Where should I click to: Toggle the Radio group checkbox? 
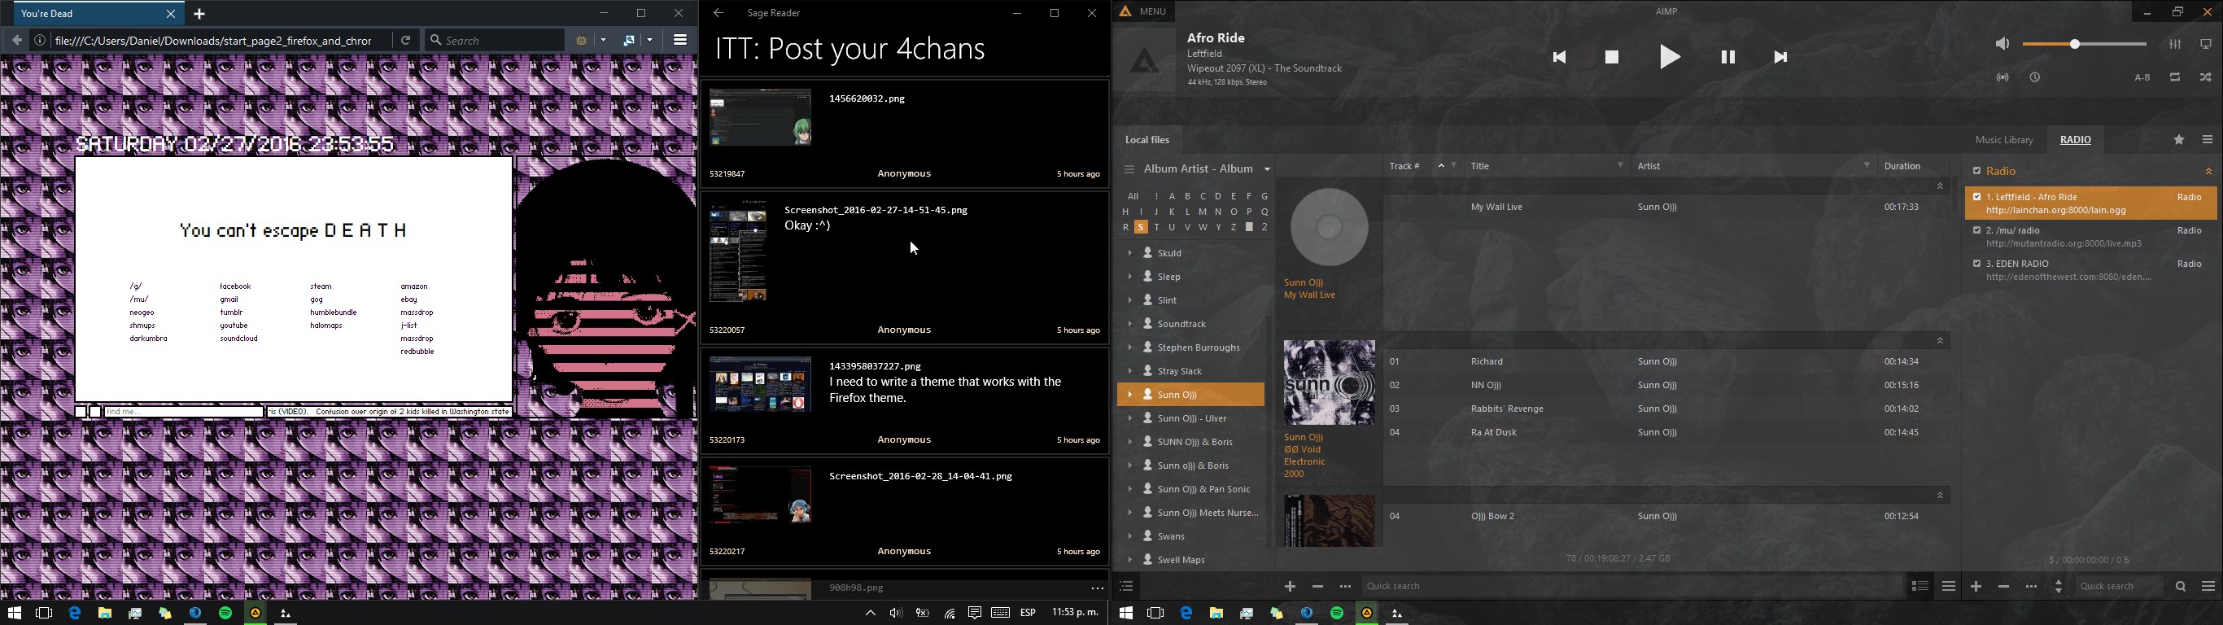click(x=1977, y=171)
